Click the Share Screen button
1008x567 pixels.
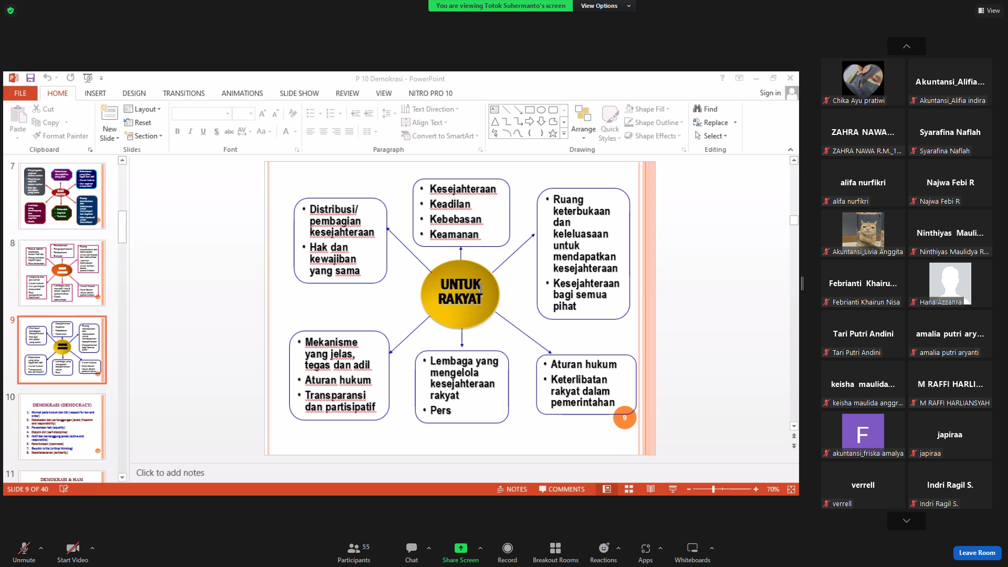click(460, 553)
